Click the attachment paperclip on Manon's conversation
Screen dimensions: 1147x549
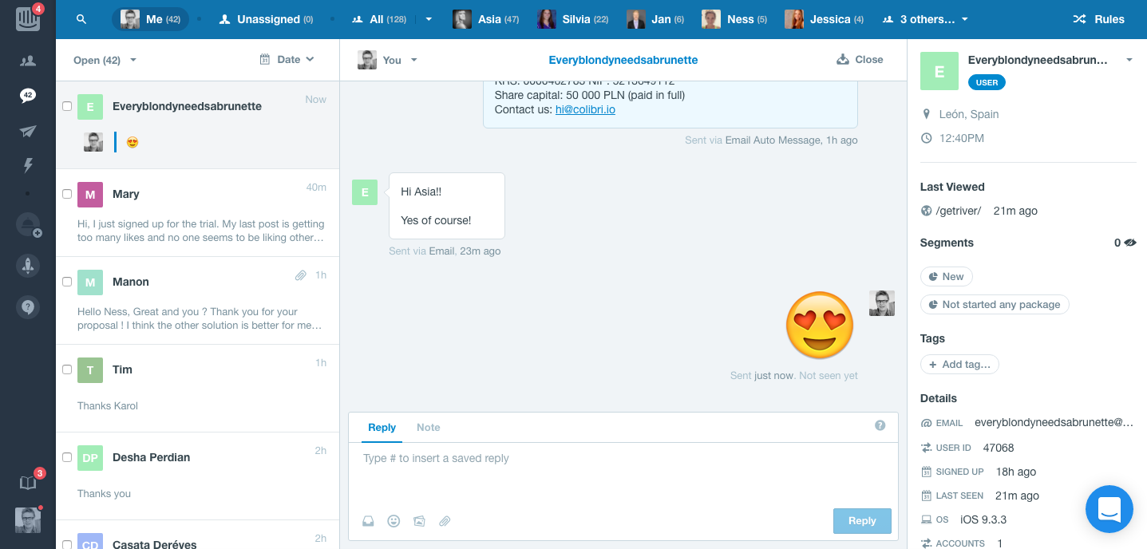click(301, 275)
